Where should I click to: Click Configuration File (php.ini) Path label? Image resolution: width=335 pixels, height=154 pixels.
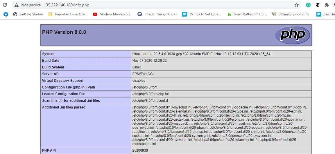(x=68, y=87)
